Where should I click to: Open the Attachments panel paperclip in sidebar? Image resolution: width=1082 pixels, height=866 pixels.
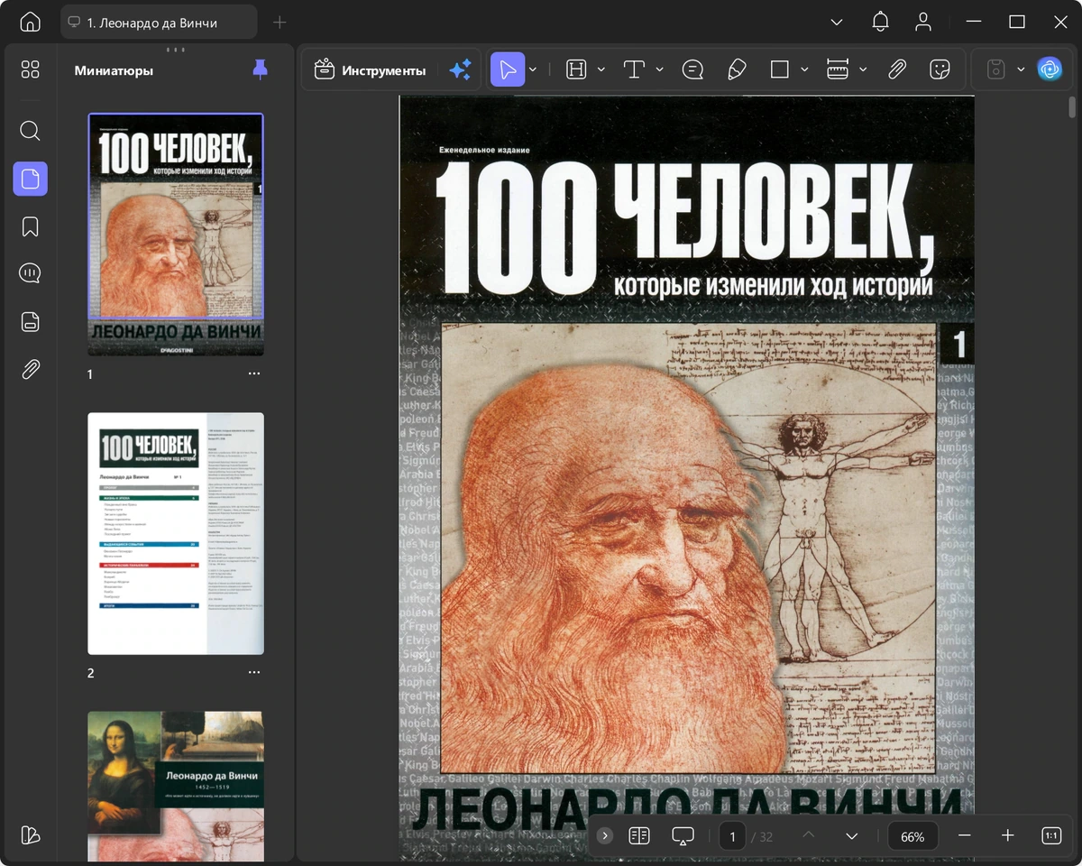[x=30, y=369]
